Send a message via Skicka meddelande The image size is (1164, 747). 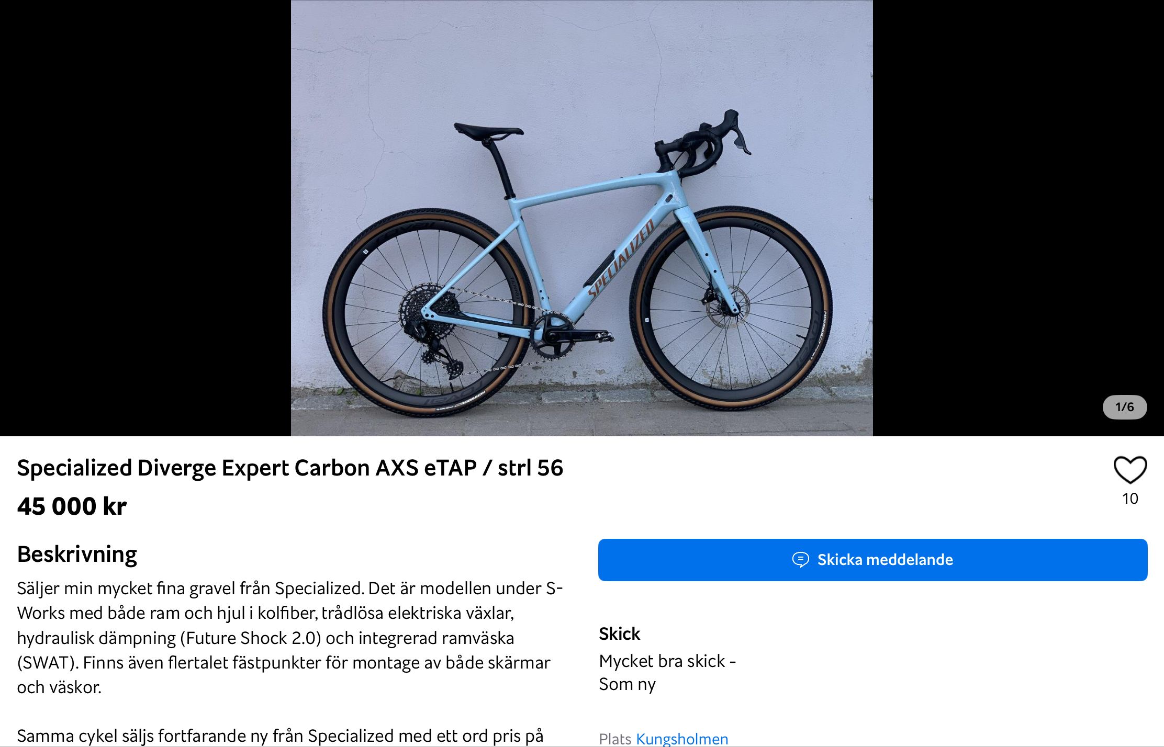(x=872, y=560)
